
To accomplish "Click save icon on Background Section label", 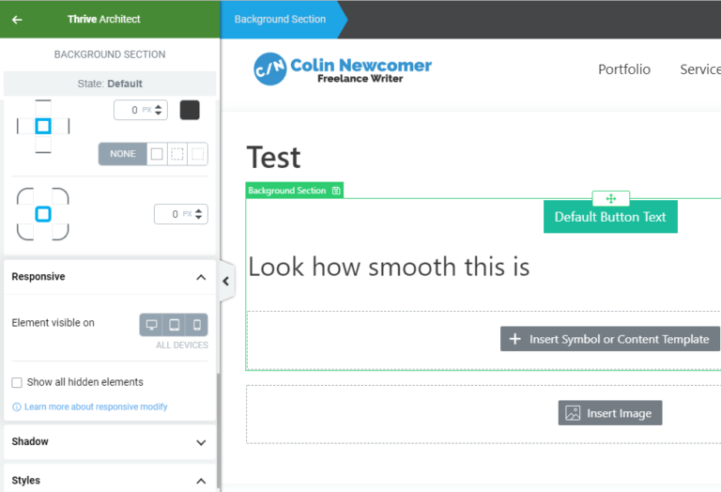I will click(x=336, y=191).
